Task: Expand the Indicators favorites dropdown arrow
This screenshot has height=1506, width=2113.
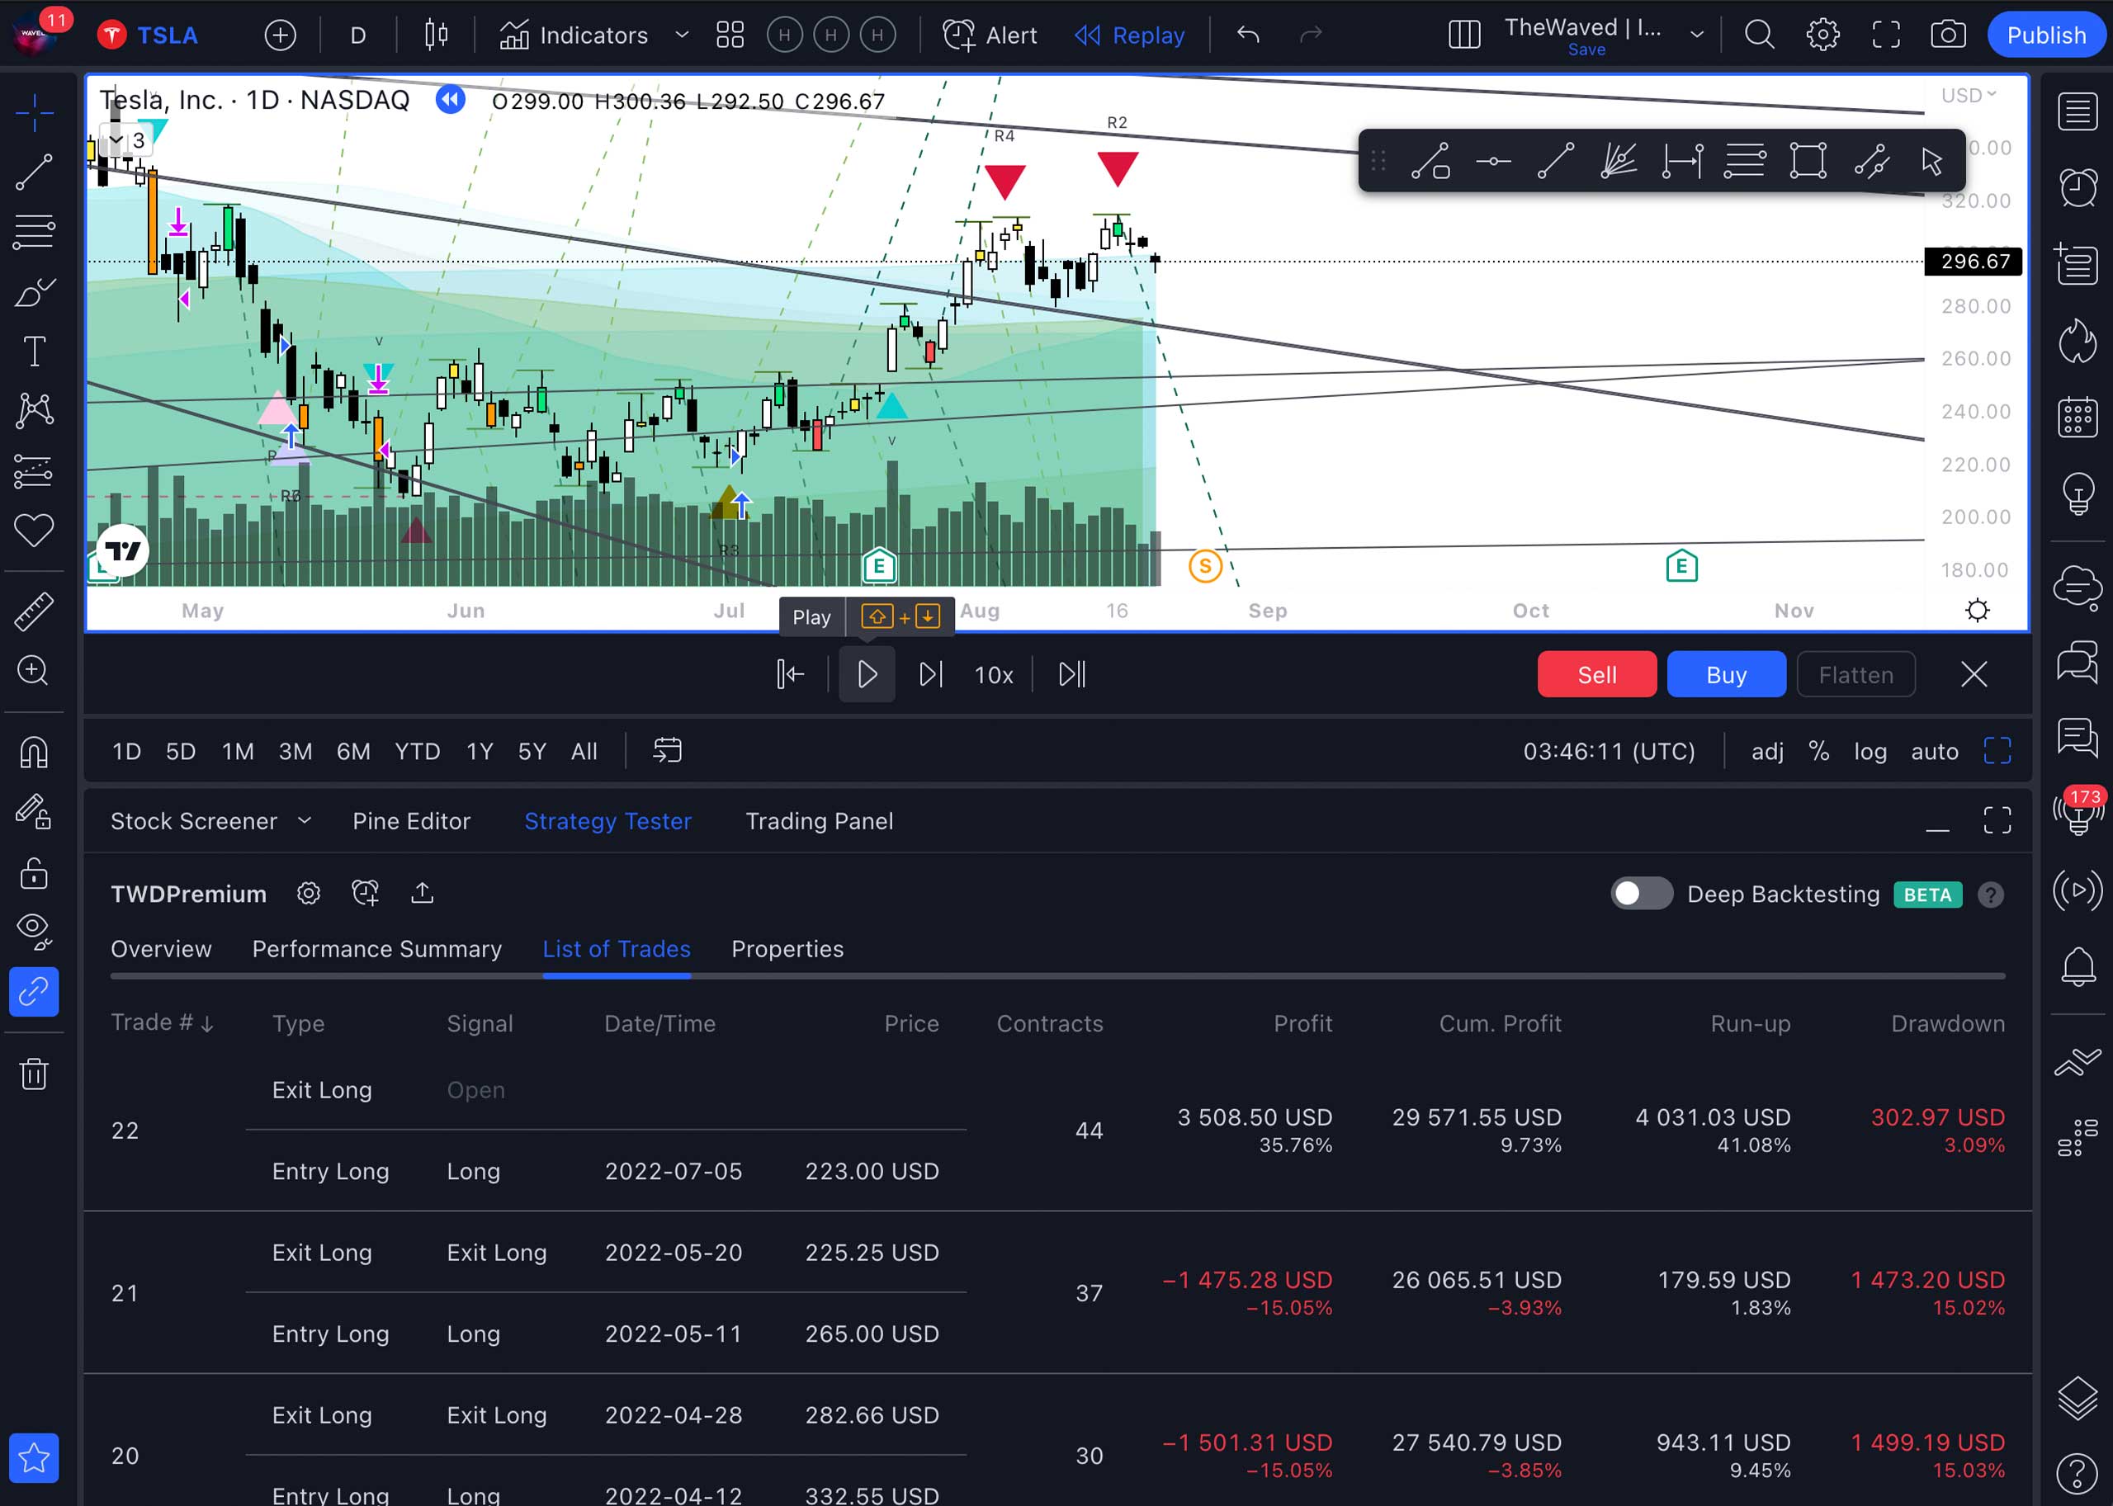Action: [x=682, y=35]
